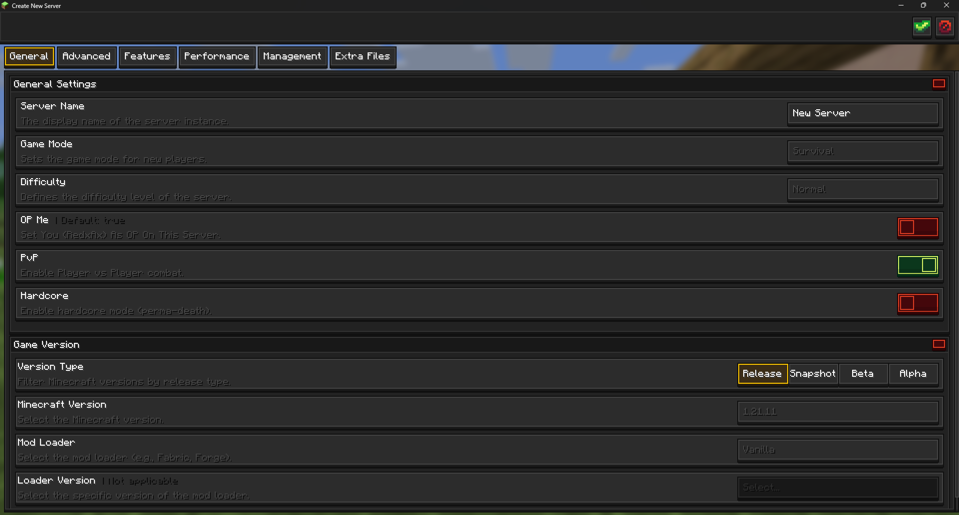Open the Performance tab
The height and width of the screenshot is (515, 959).
217,56
